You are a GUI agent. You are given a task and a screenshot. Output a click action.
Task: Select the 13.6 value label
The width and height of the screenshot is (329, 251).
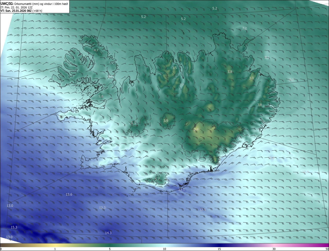click(69, 195)
